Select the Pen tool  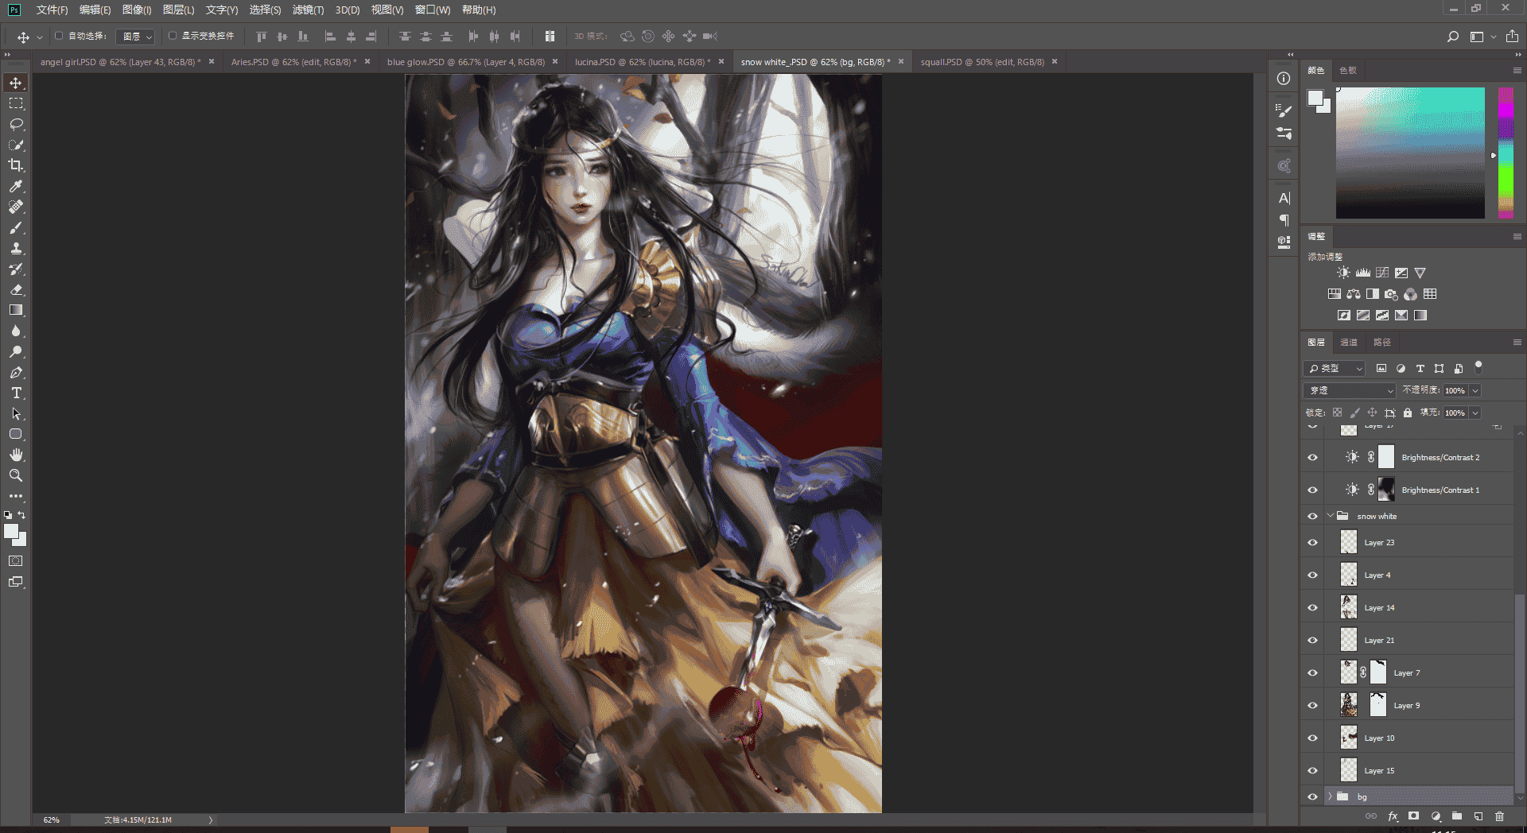pos(16,372)
